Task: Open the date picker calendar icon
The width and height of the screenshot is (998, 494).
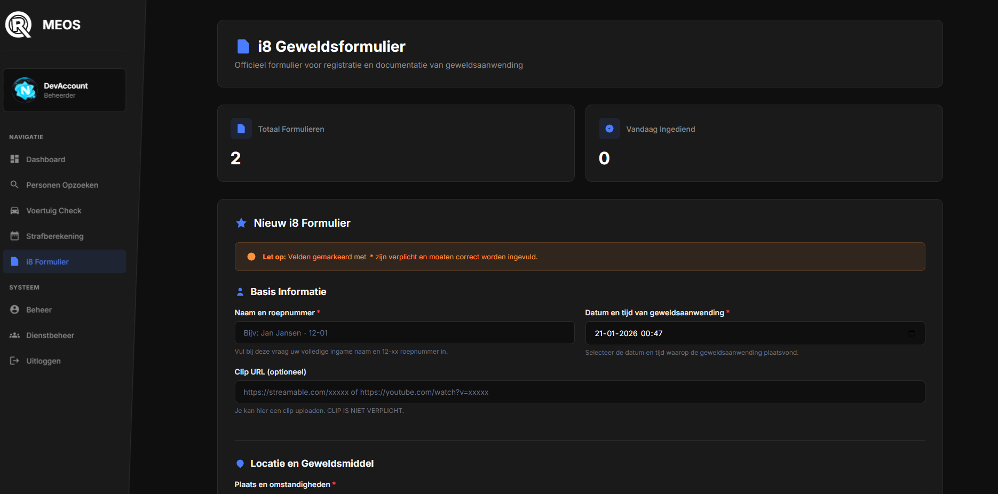Action: coord(912,333)
